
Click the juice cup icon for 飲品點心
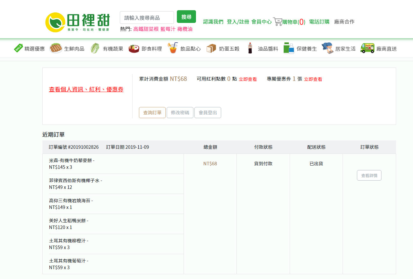[x=172, y=48]
